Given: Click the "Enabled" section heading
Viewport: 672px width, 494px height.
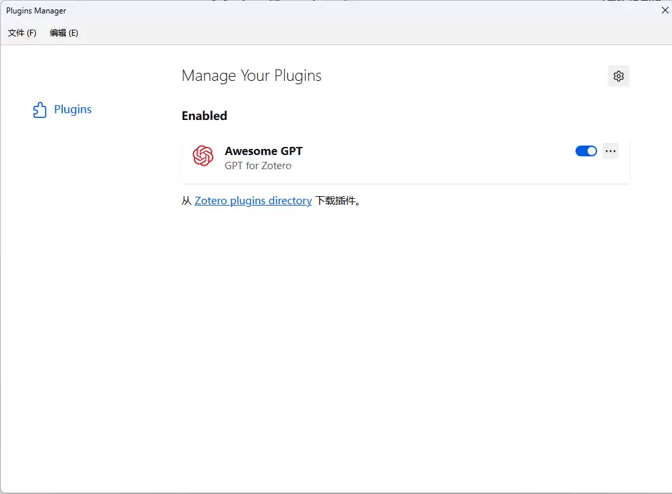Looking at the screenshot, I should [204, 116].
